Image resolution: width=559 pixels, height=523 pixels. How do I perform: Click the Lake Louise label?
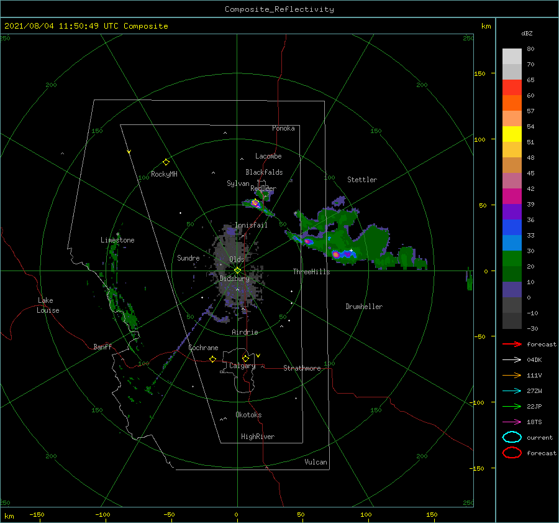pos(48,305)
